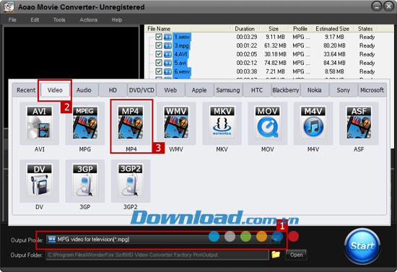The height and width of the screenshot is (272, 397).
Task: Click the video file icon for 3.mpg
Action: click(167, 45)
